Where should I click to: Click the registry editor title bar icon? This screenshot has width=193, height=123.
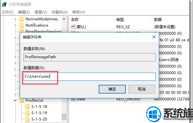point(4,4)
